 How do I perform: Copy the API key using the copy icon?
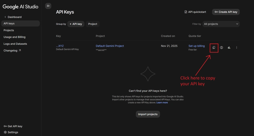214,47
